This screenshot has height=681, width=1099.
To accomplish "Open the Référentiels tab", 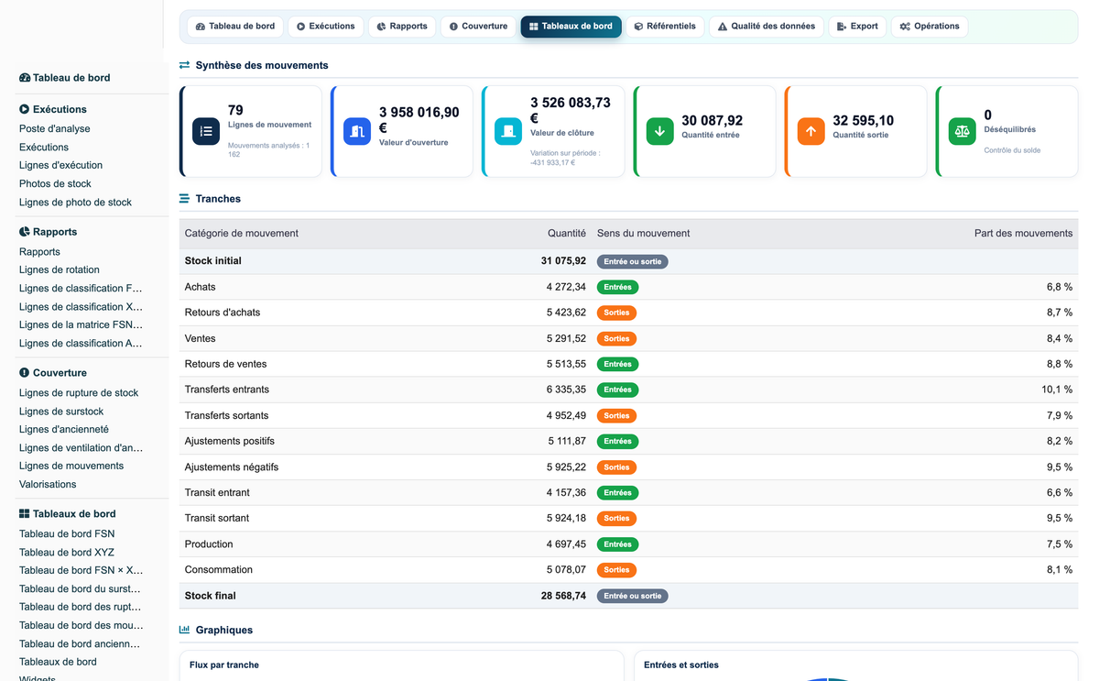I will click(665, 27).
